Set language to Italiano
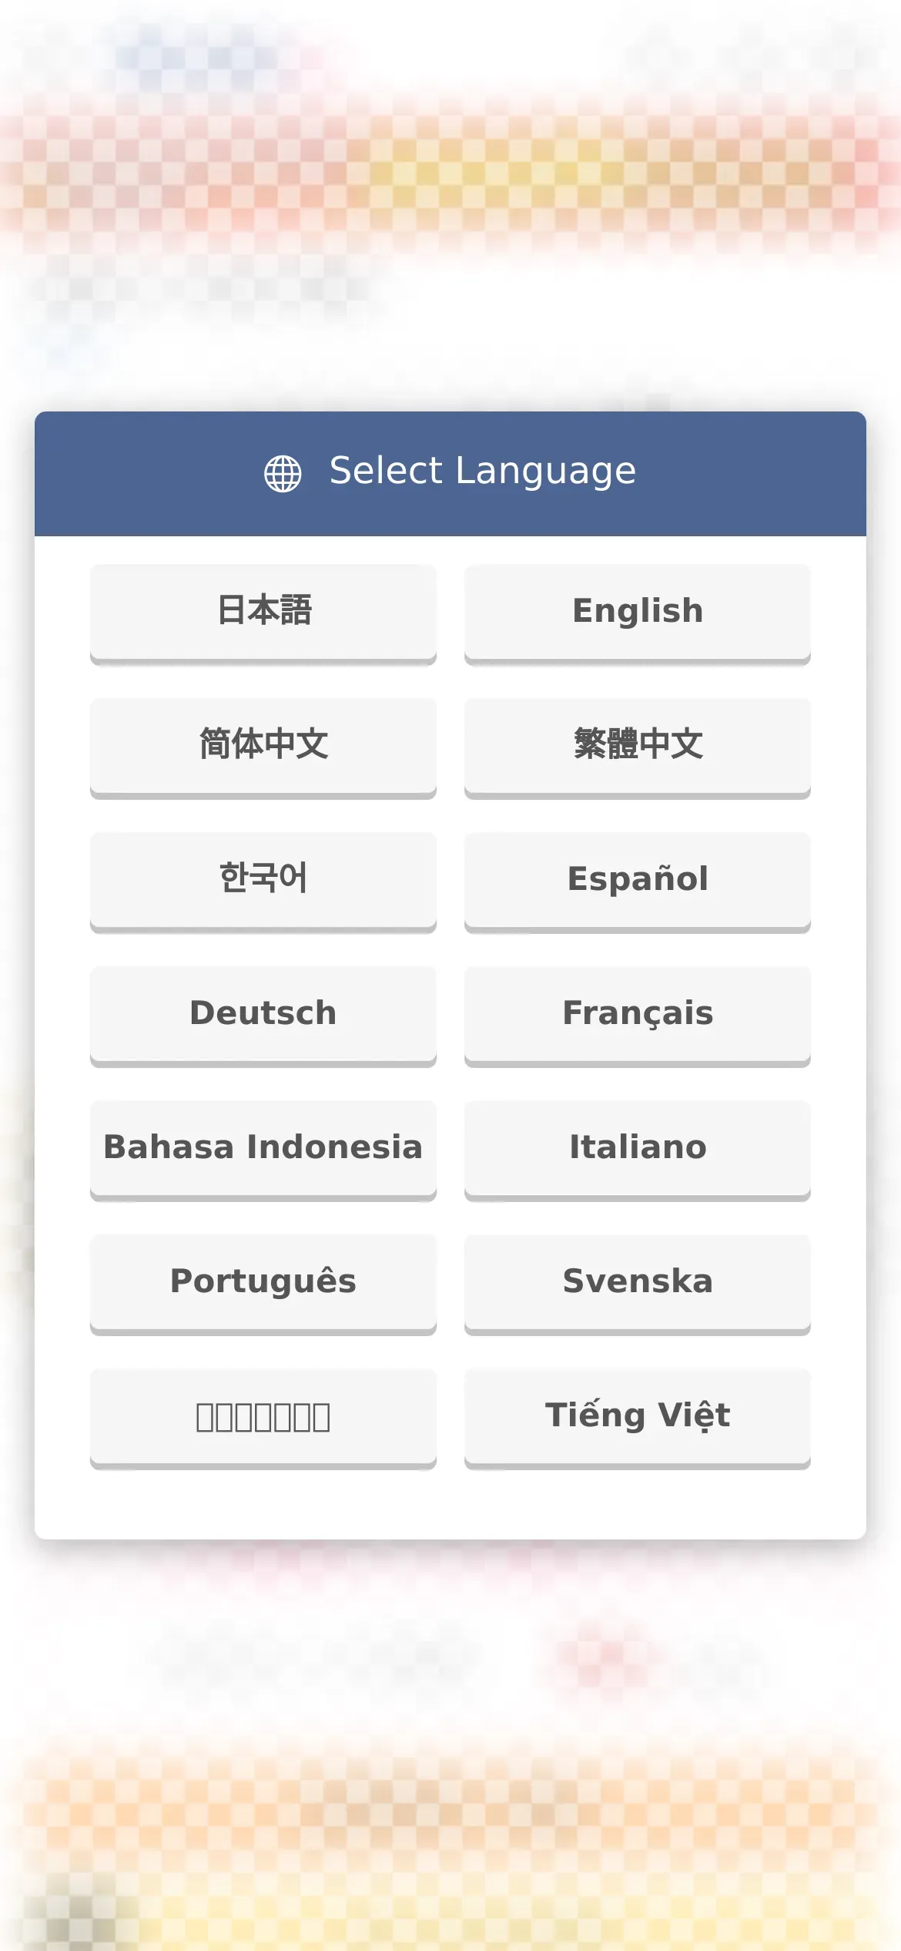901x1951 pixels. tap(638, 1150)
